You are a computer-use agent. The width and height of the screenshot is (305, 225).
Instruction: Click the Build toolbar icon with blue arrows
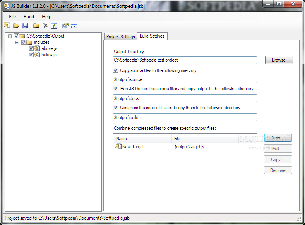(x=74, y=26)
